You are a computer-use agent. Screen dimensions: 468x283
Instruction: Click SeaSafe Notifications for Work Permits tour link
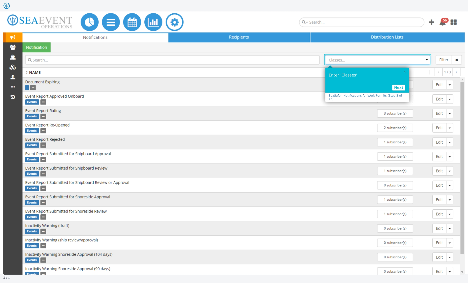365,97
